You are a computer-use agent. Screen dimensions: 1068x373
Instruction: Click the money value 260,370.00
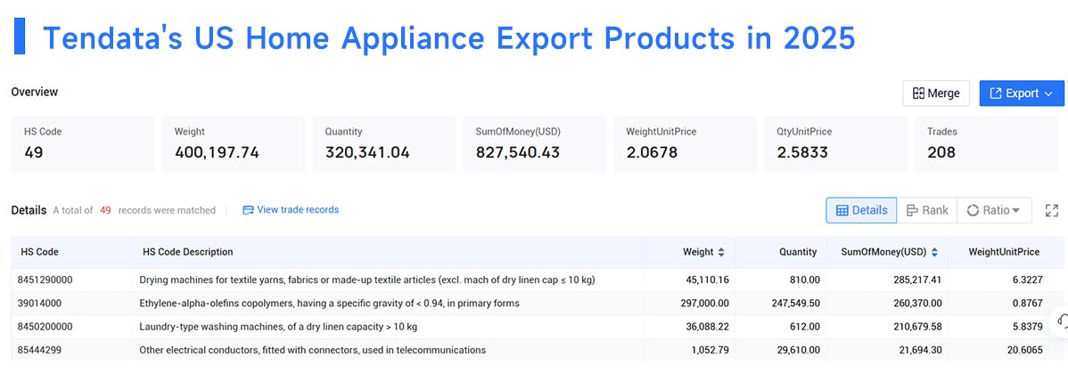point(917,303)
